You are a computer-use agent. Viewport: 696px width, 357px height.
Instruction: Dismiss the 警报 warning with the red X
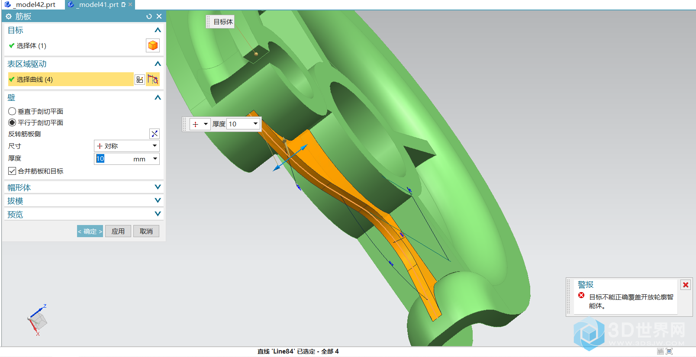[x=686, y=285]
